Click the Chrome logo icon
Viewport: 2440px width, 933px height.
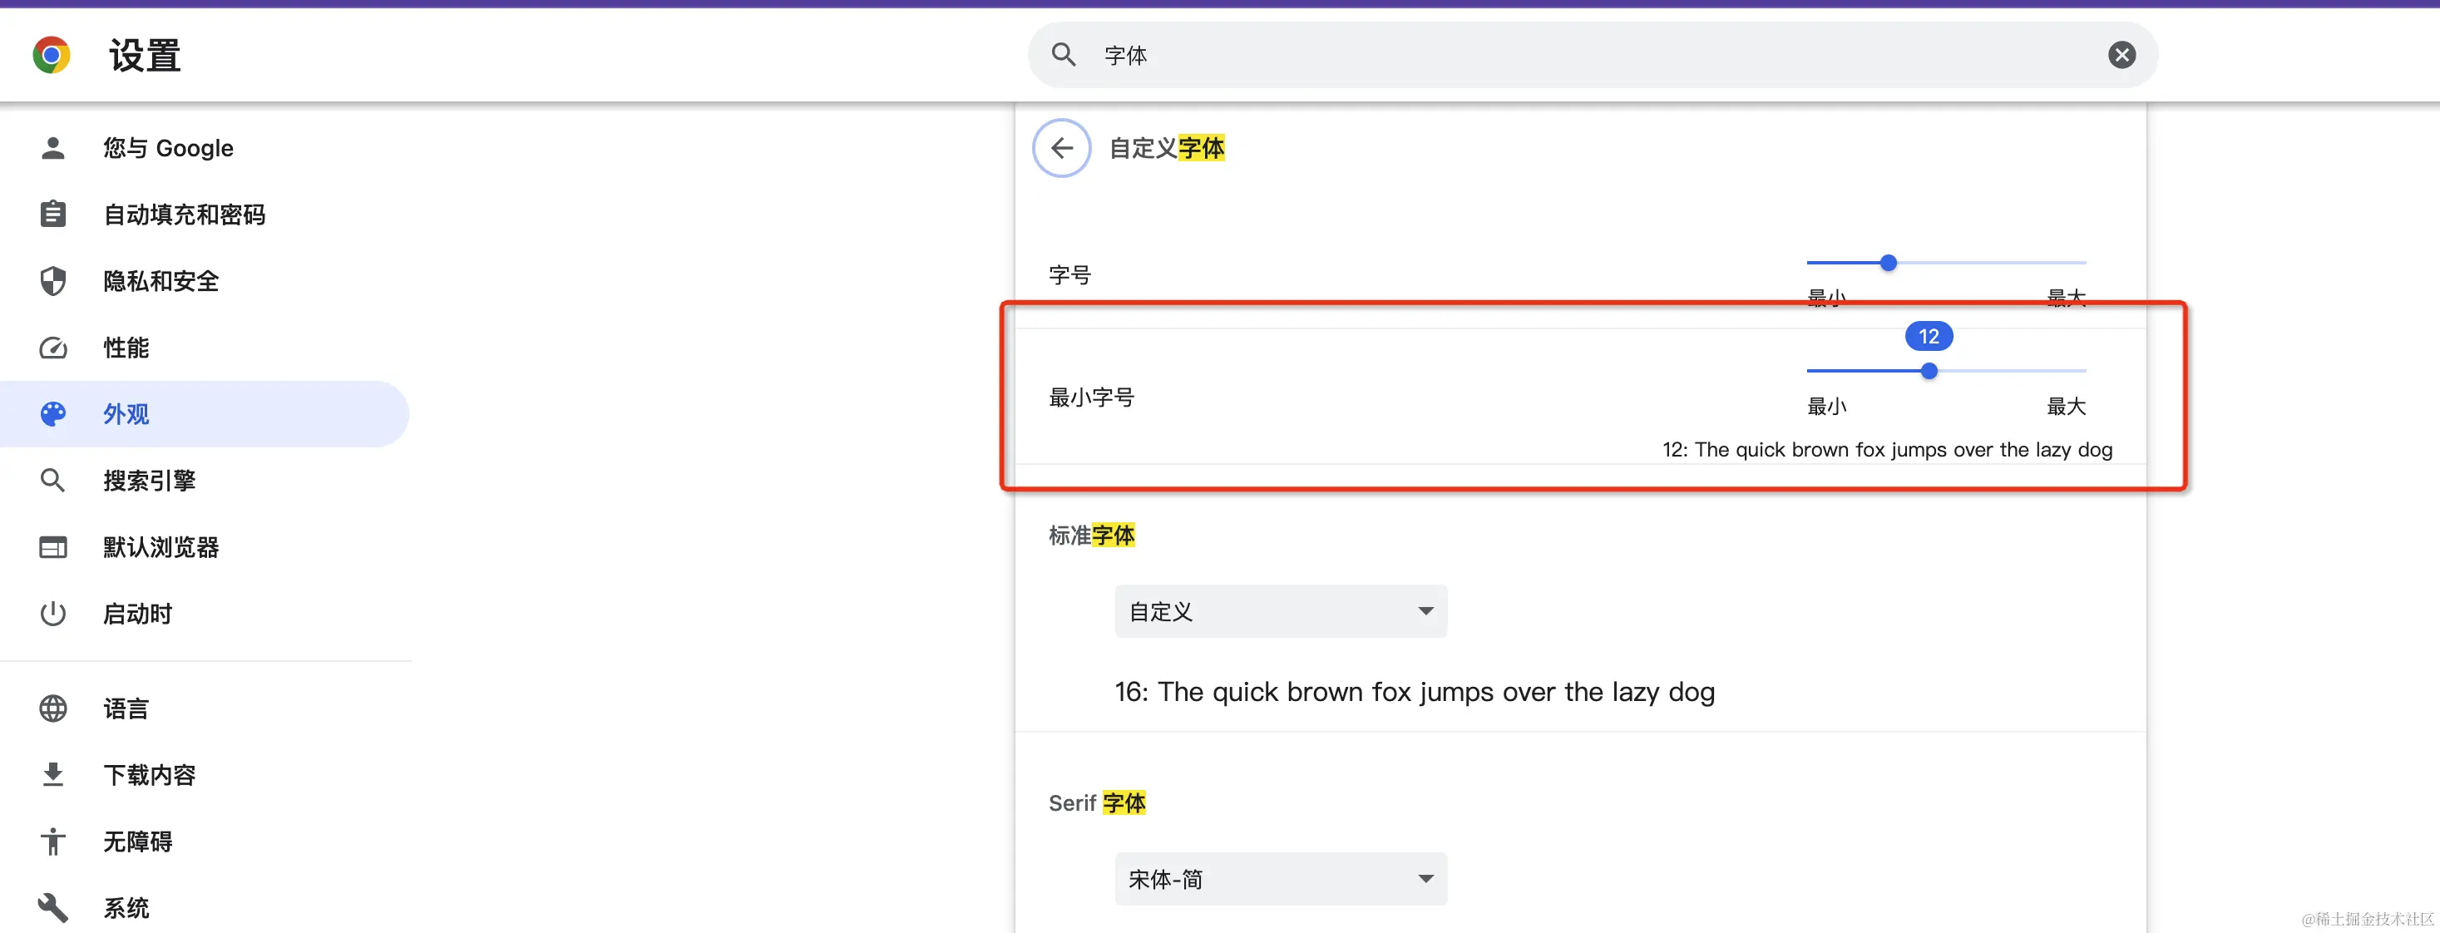tap(52, 55)
